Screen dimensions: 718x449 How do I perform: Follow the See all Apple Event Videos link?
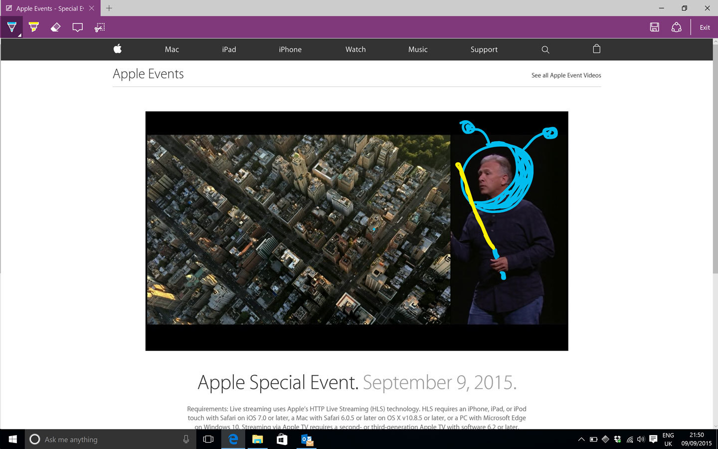[566, 75]
